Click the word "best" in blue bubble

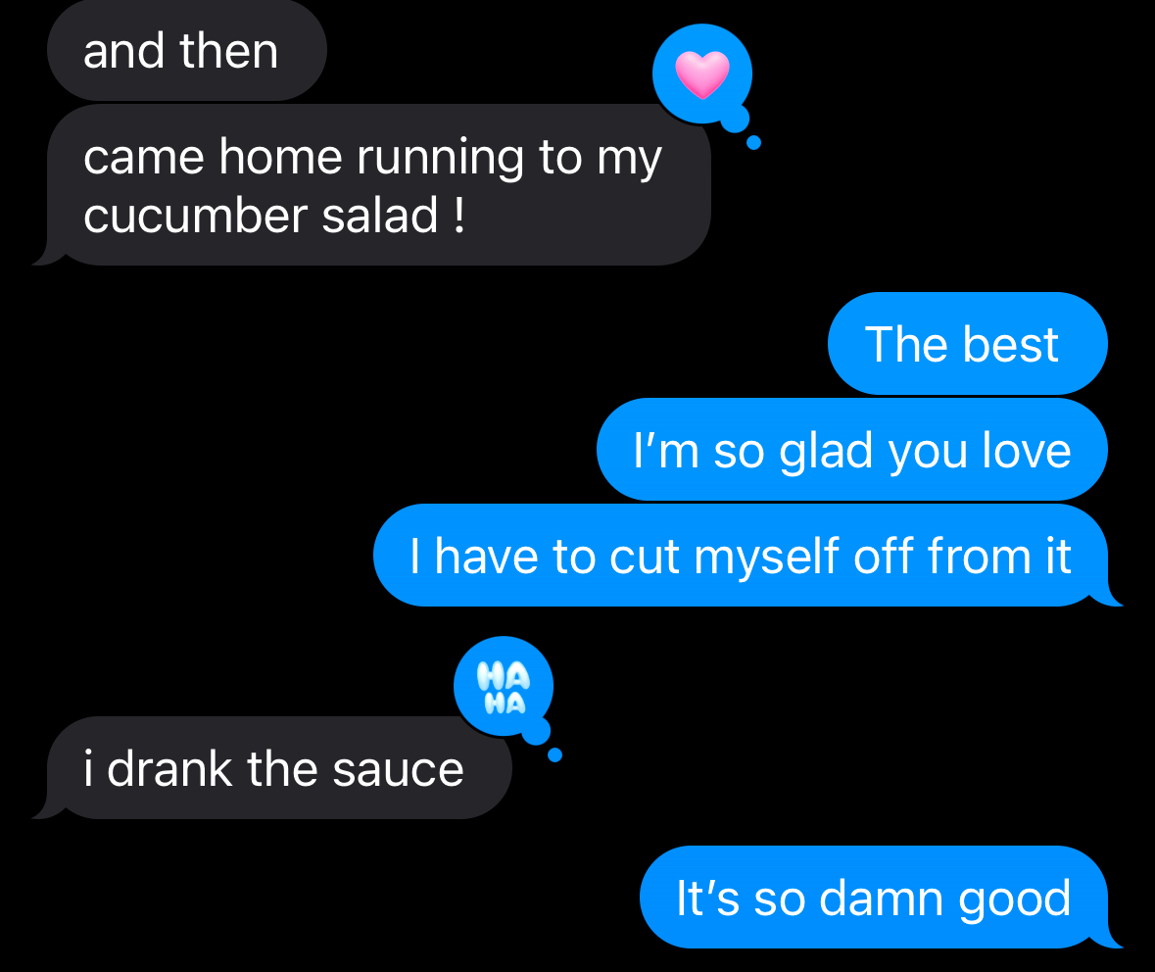1011,344
